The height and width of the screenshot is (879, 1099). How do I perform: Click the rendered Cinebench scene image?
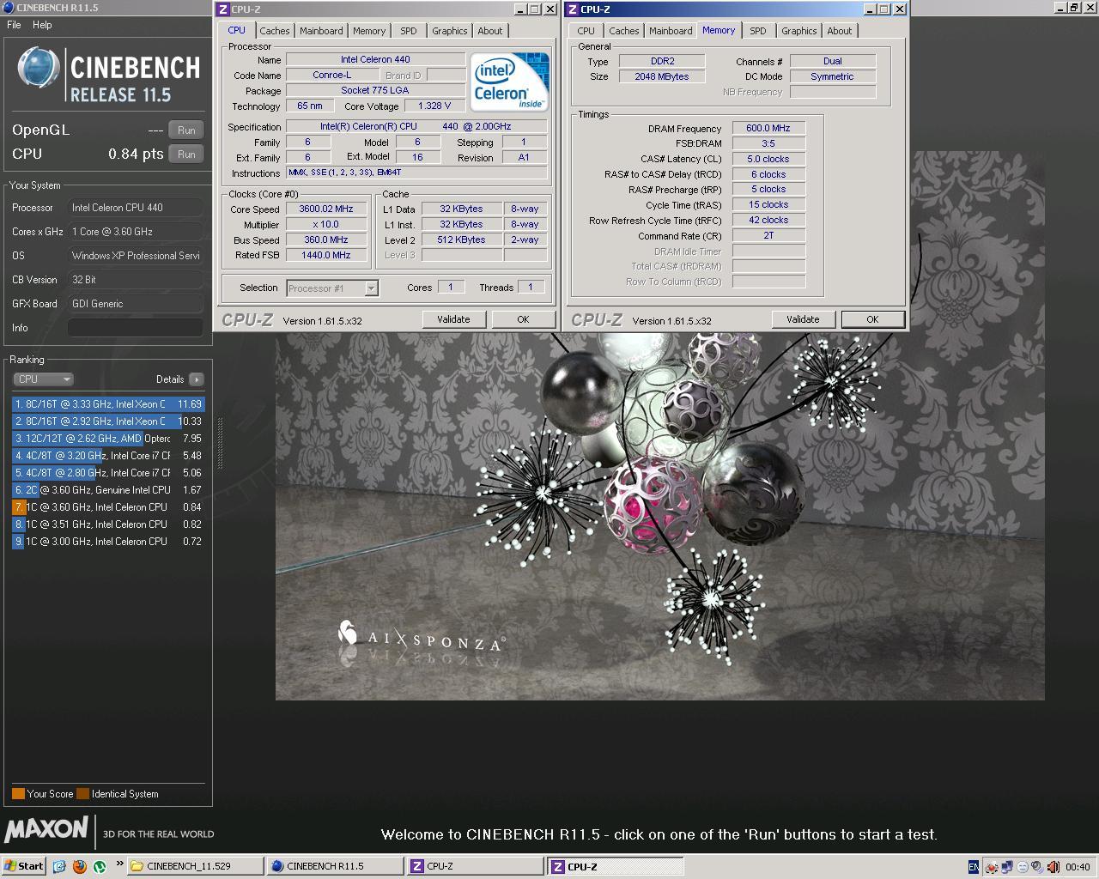659,515
